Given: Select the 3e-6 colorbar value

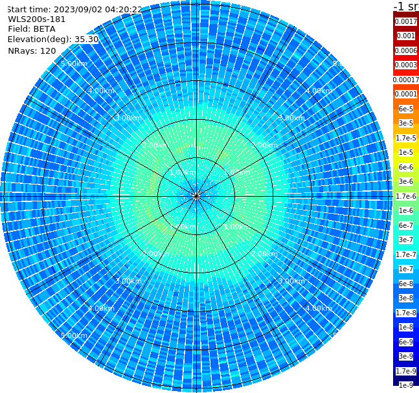Looking at the screenshot, I should [x=406, y=181].
